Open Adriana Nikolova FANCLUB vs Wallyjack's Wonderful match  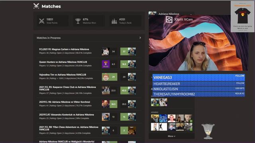(67, 141)
